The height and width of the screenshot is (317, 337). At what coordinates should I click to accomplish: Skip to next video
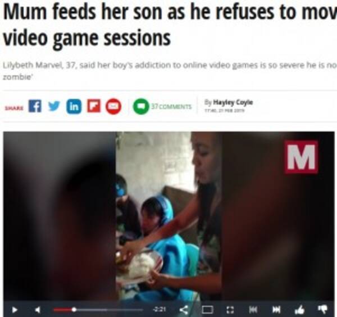276,310
